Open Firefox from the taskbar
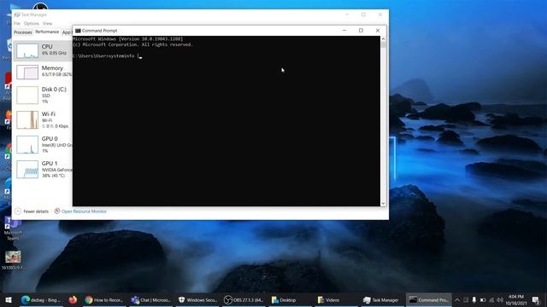The height and width of the screenshot is (307, 547). pos(73,299)
